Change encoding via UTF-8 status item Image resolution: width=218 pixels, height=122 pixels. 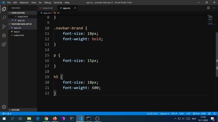tap(174, 114)
